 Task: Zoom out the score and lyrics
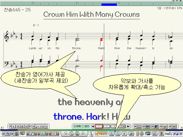pos(117,134)
